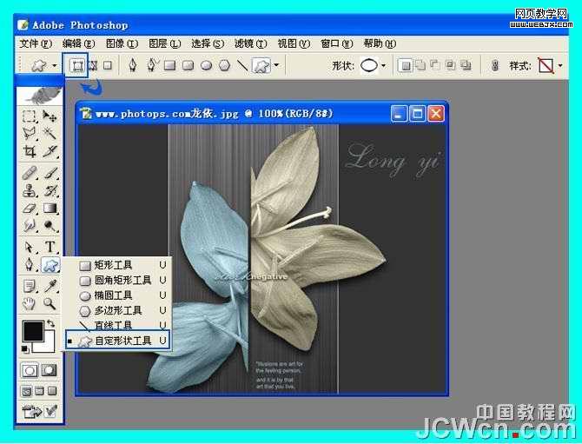Open the 帮助(H) menu
This screenshot has width=582, height=444.
pos(380,43)
